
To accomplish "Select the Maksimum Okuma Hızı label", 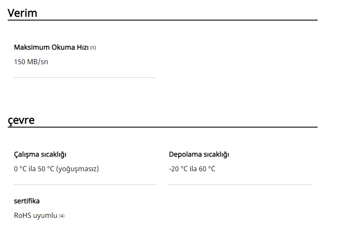I will tap(51, 47).
